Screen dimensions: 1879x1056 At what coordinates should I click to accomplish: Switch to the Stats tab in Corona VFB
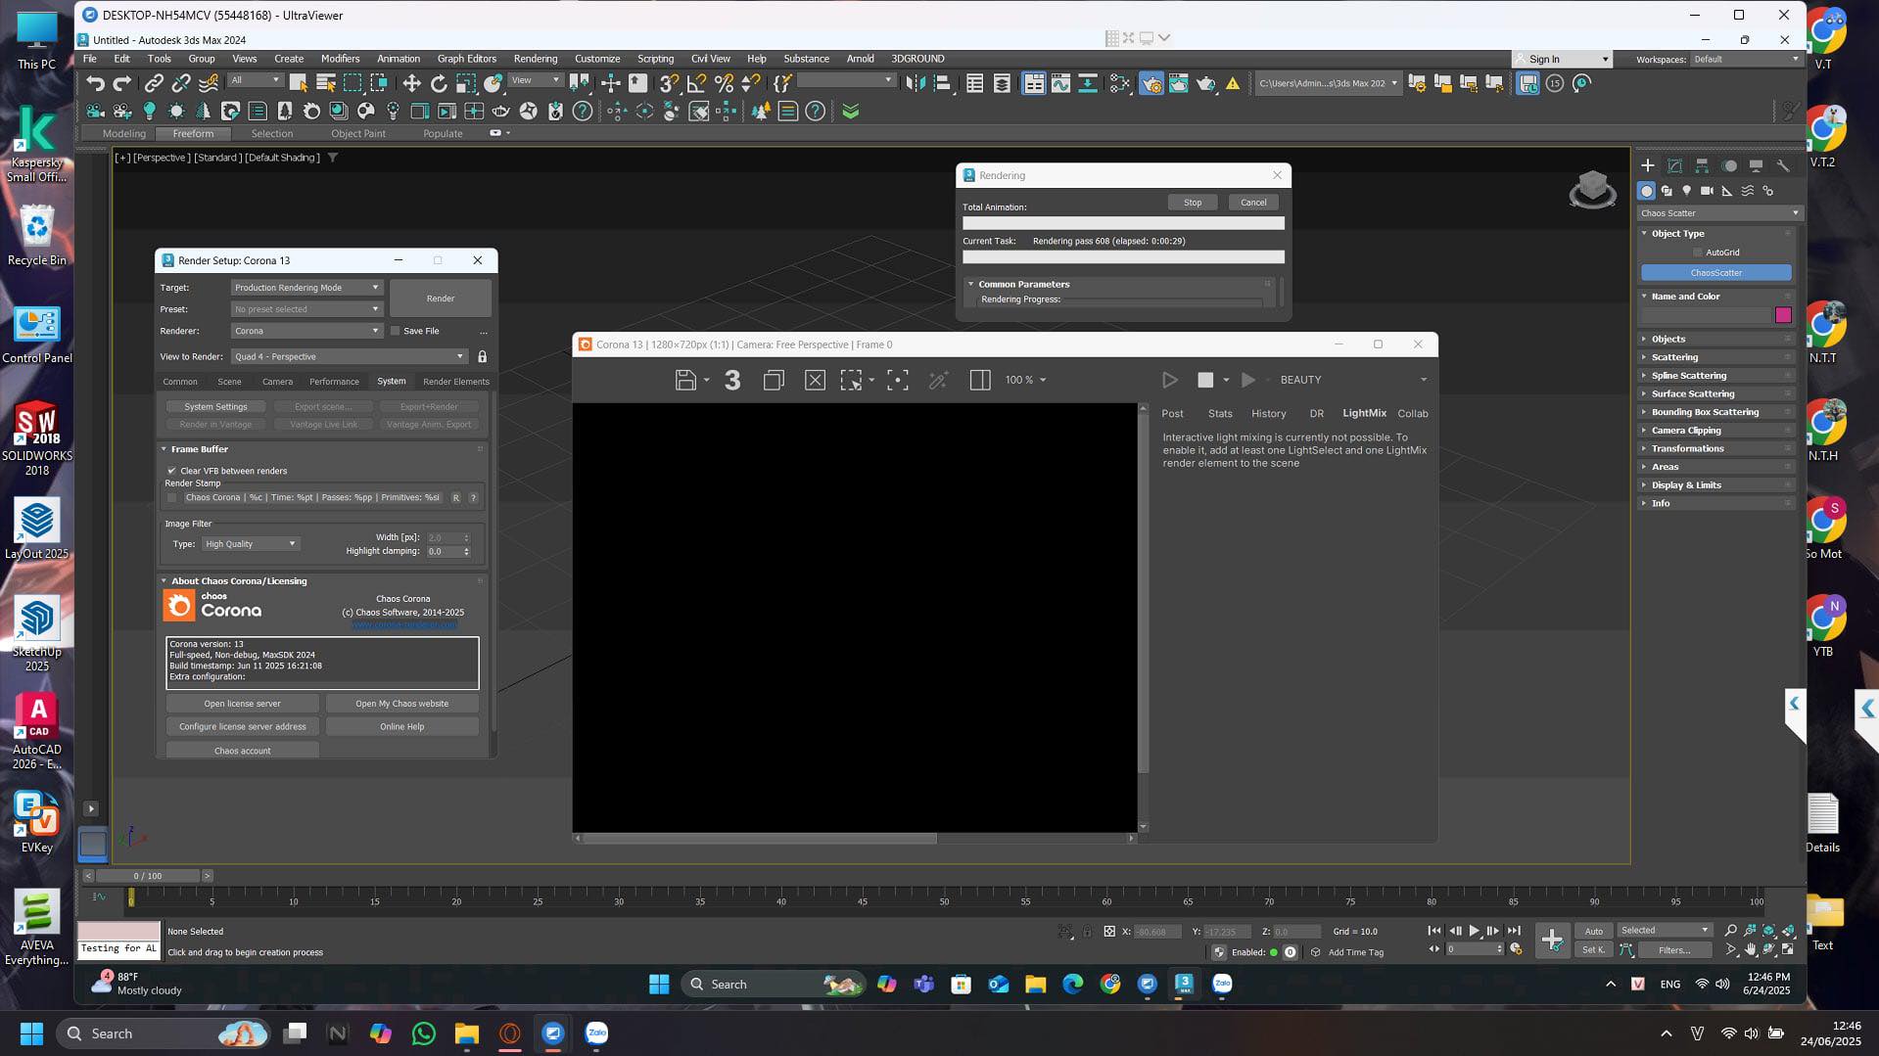point(1219,414)
